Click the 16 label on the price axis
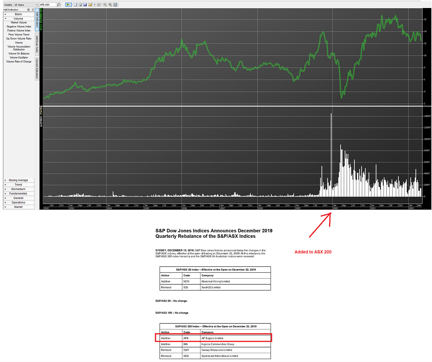The width and height of the screenshot is (432, 362). point(425,19)
